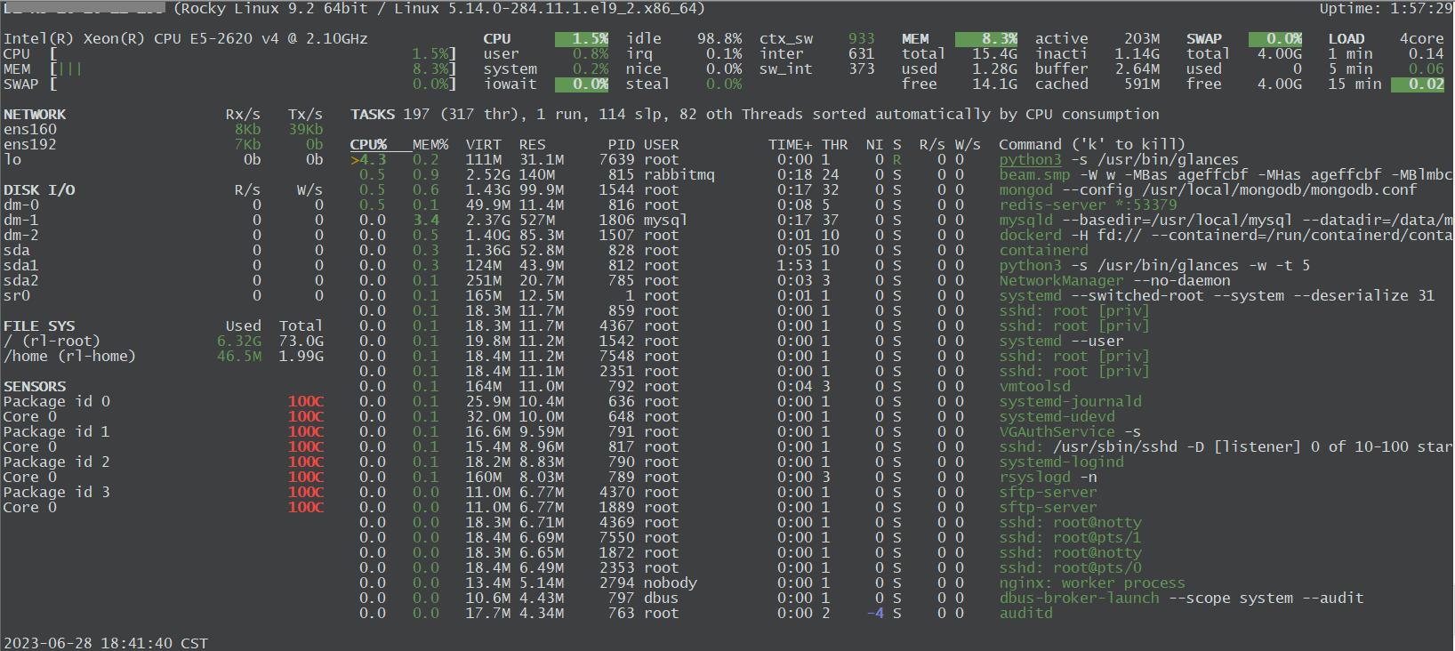This screenshot has height=651, width=1455.
Task: Click the TIME+ column header
Action: tap(791, 144)
